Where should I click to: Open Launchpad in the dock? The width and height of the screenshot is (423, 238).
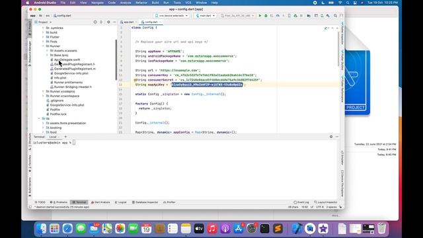pos(54,229)
